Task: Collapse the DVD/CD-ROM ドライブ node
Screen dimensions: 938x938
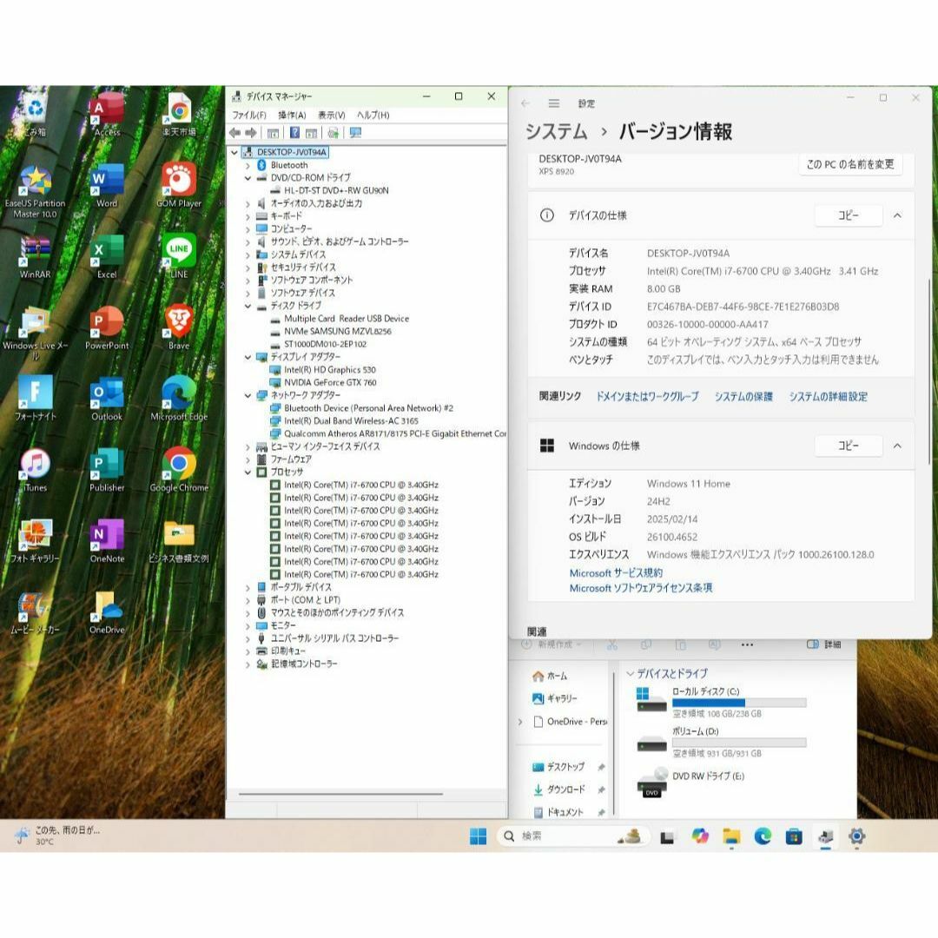Action: click(248, 178)
